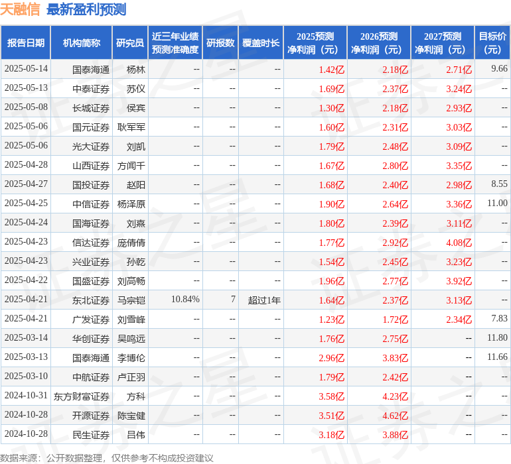511x464 pixels.
Task: Click 4.08亿 forecast value
Action: coord(459,243)
